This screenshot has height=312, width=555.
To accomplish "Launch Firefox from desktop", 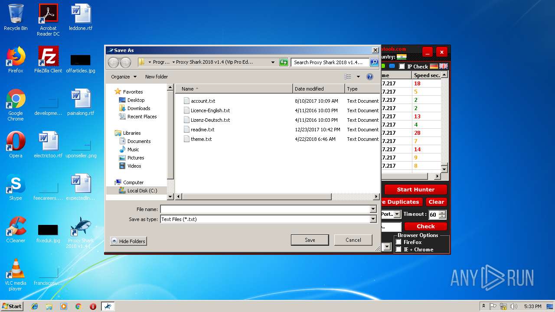I will (x=16, y=60).
